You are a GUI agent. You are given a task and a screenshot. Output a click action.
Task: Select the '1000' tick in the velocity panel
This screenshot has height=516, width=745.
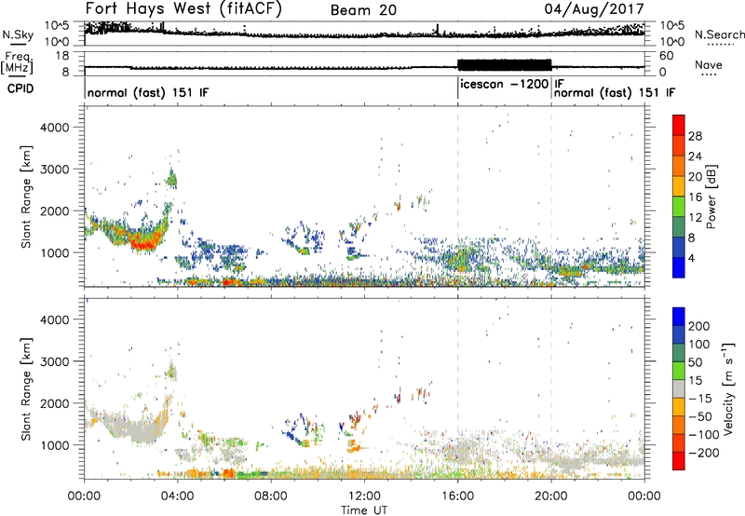click(x=55, y=445)
